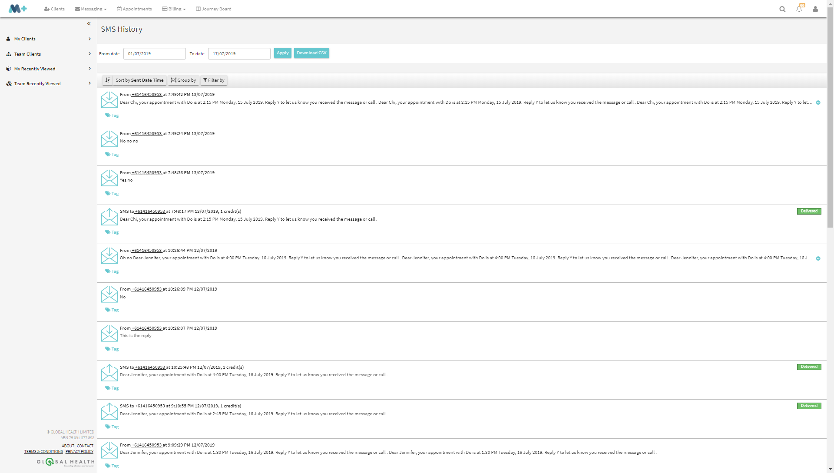Screen dimensions: 834x473
Task: Open the Journey Board page
Action: 214,9
